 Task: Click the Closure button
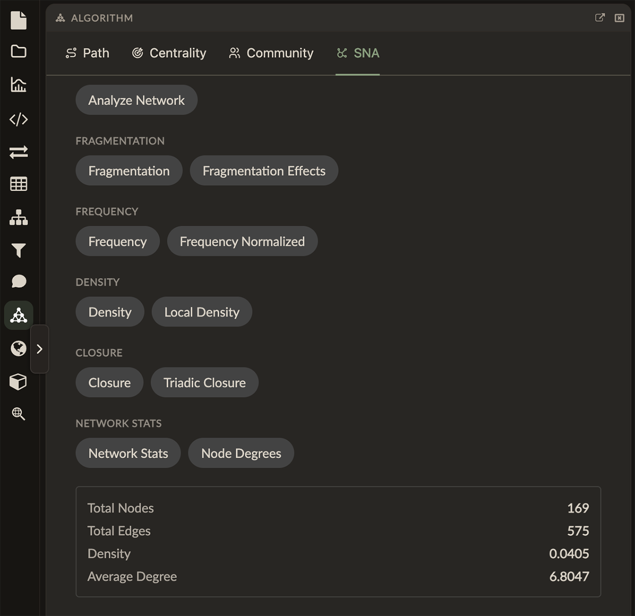pyautogui.click(x=109, y=383)
